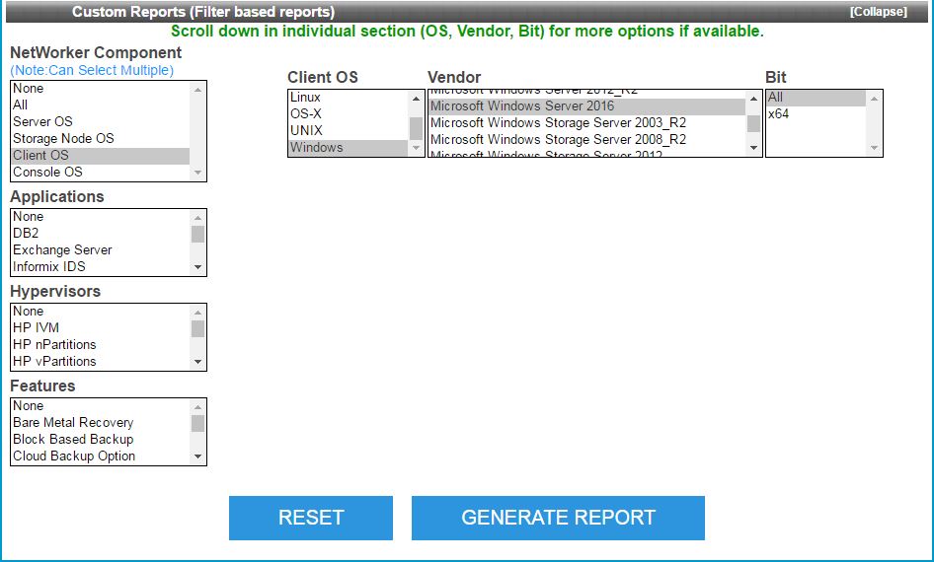Screen dimensions: 934x562
Task: Select HP vPartitions hypervisor
Action: pos(101,361)
